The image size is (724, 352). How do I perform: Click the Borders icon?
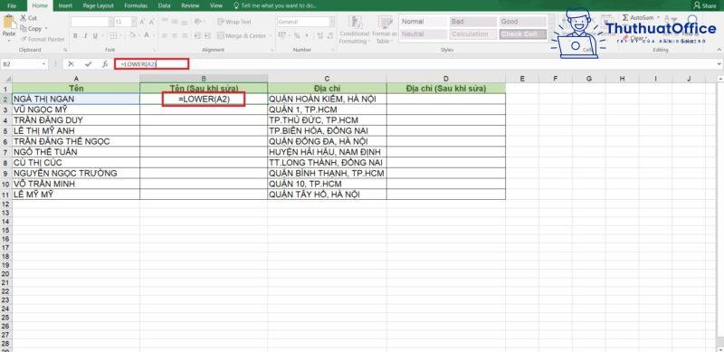[x=113, y=35]
